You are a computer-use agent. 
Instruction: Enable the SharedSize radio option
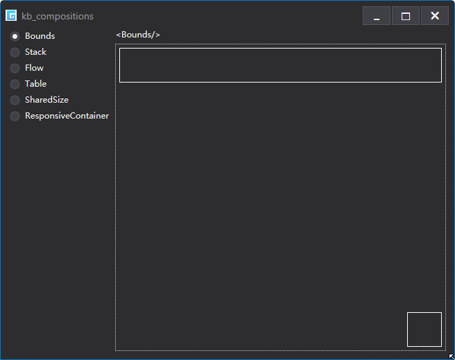coord(15,100)
